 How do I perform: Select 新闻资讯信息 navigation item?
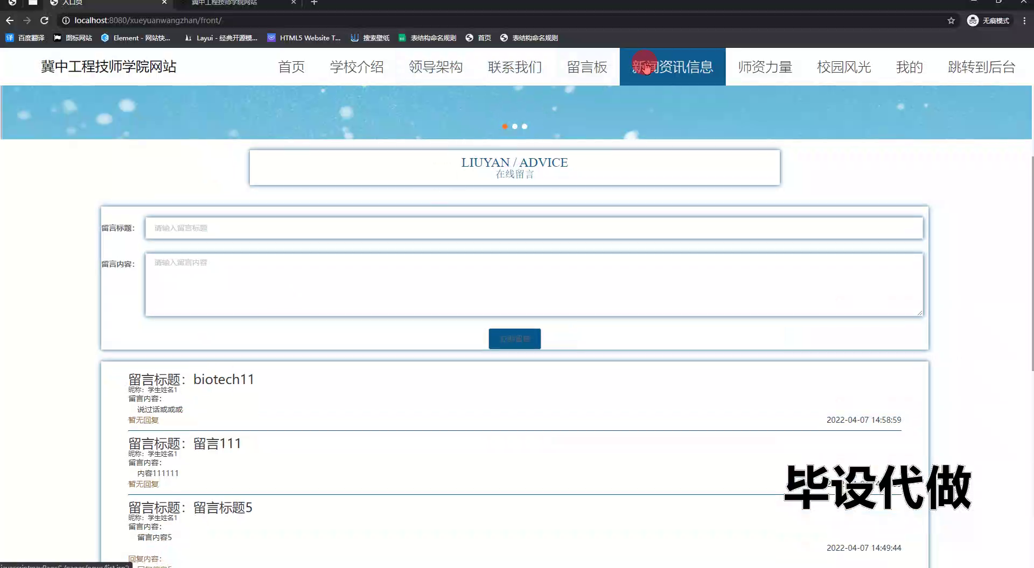coord(673,67)
